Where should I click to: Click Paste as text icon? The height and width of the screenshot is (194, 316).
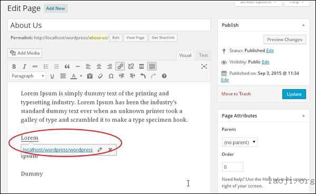[90, 76]
